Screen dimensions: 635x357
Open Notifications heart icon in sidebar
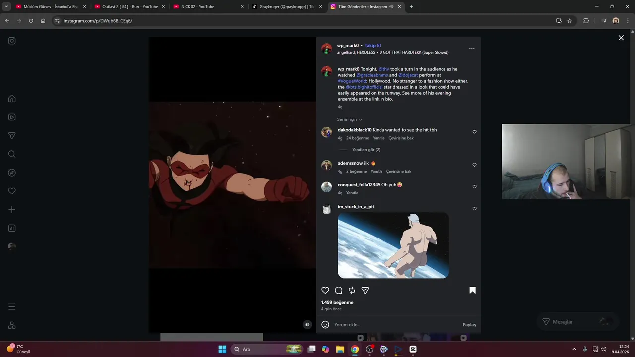pyautogui.click(x=12, y=191)
